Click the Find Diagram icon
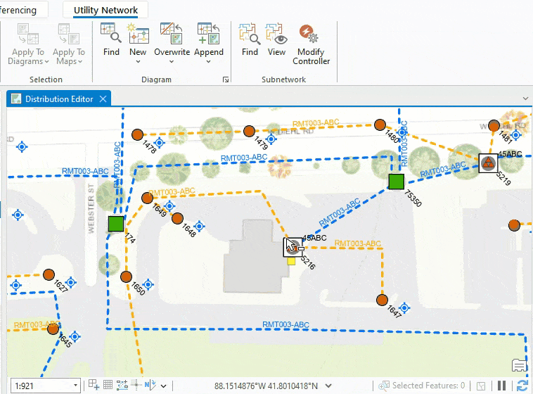Screen dimensions: 533x394 click(x=111, y=33)
